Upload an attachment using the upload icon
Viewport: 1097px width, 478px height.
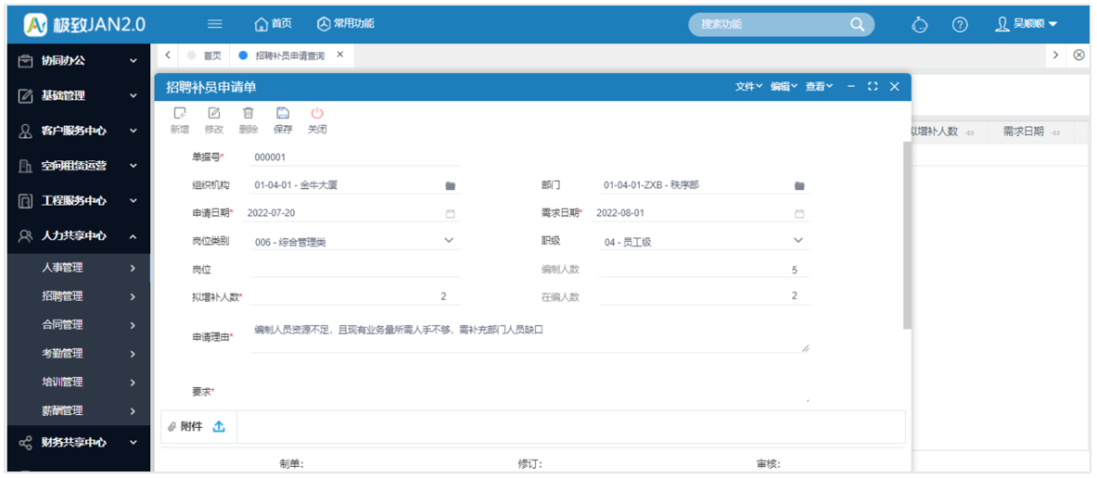(x=219, y=427)
